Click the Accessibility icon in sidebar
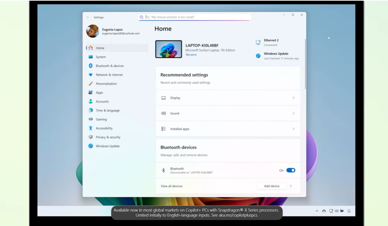This screenshot has height=226, width=388. tap(91, 128)
